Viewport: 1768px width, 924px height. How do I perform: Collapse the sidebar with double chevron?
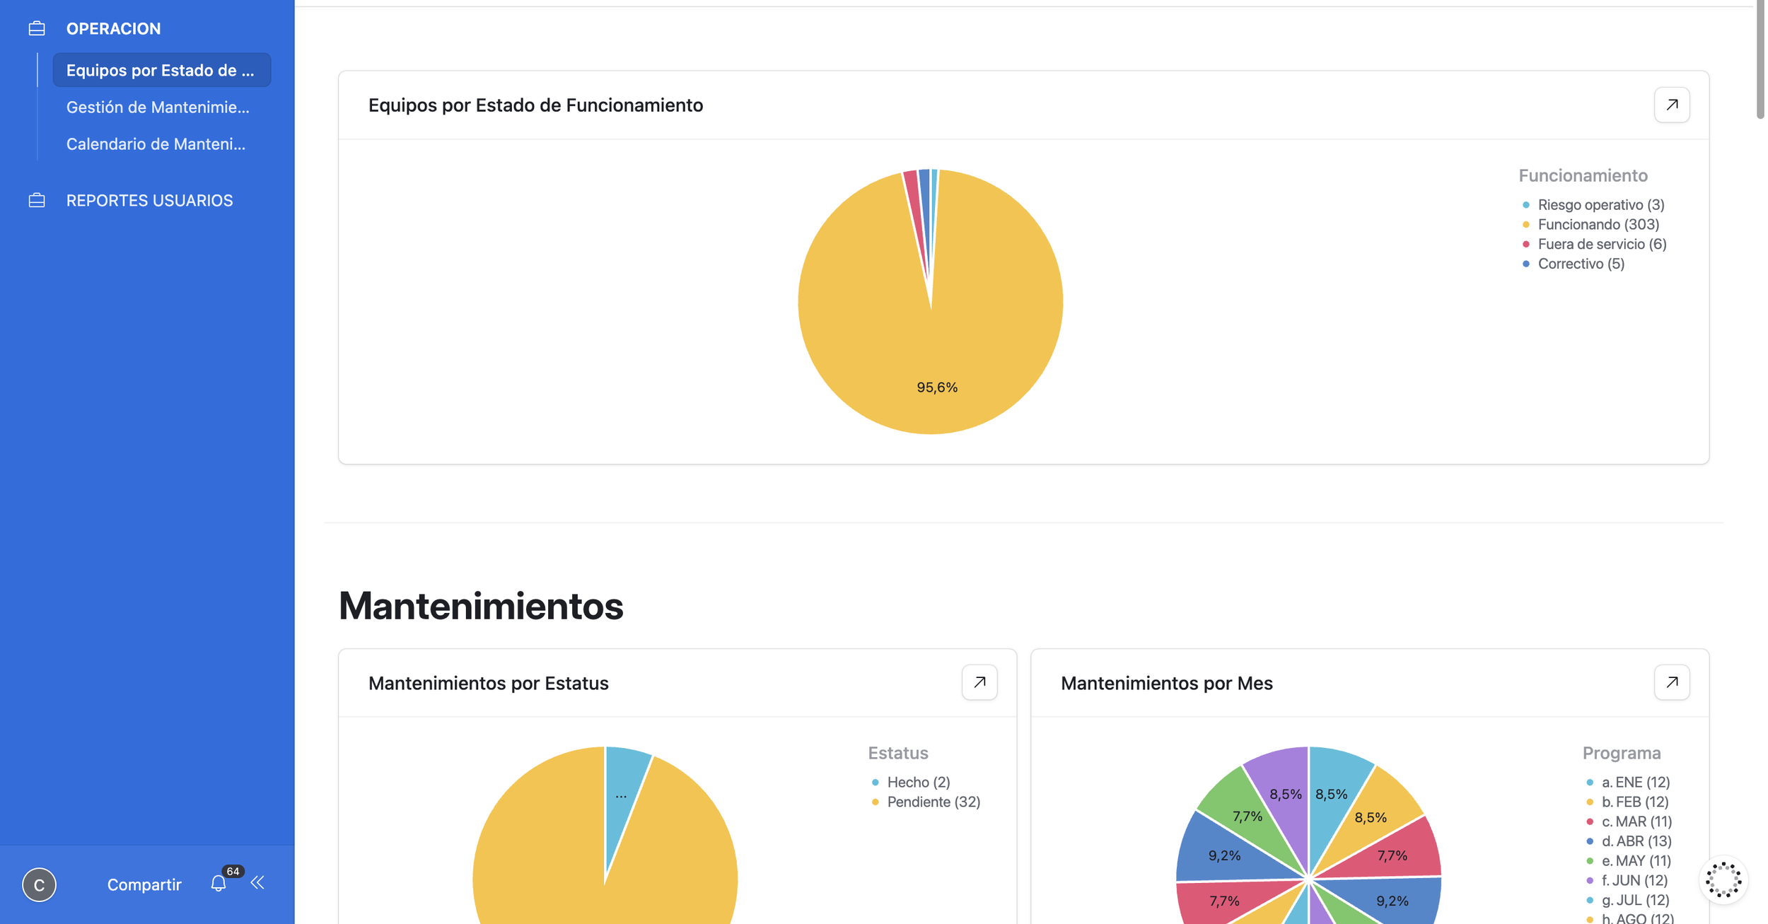(257, 882)
